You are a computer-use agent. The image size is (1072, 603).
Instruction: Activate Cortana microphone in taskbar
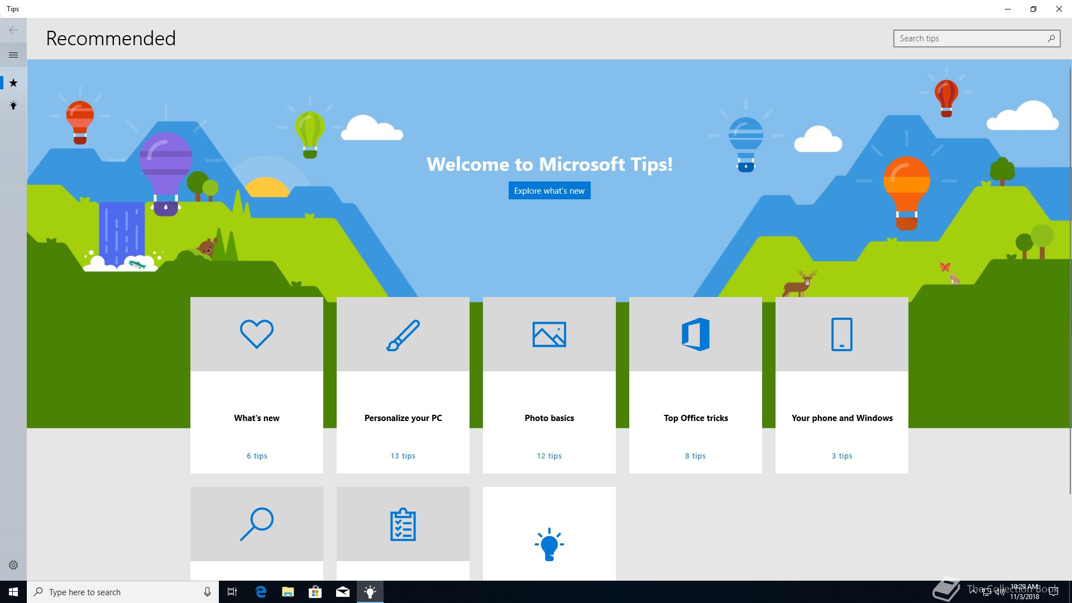207,592
